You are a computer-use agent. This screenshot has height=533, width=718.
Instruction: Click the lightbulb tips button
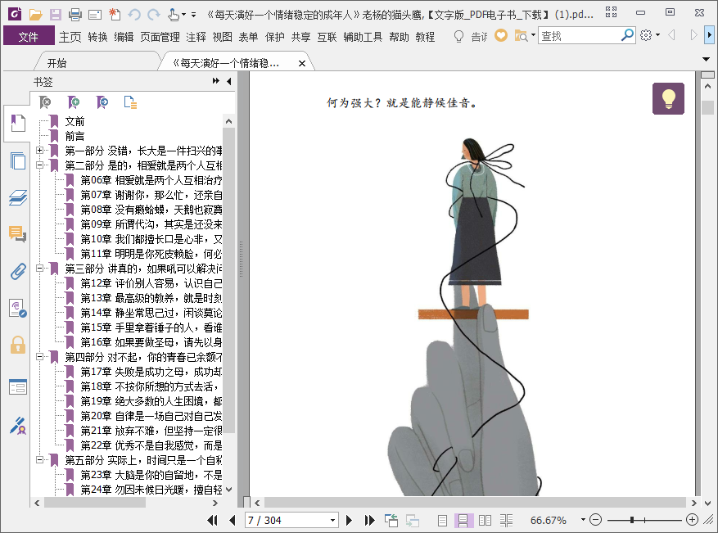pyautogui.click(x=668, y=98)
